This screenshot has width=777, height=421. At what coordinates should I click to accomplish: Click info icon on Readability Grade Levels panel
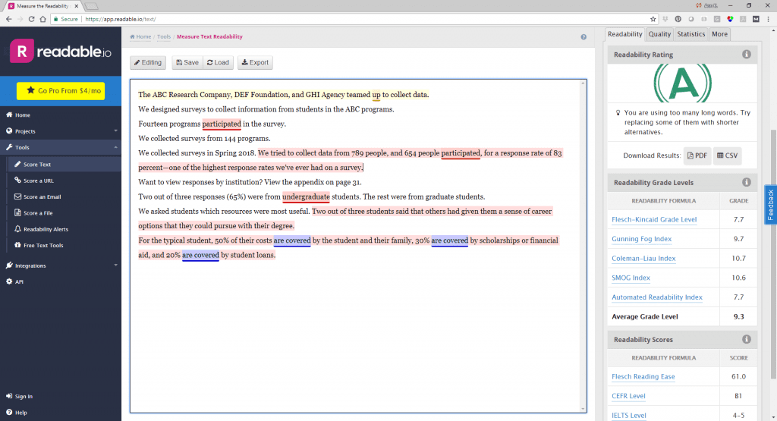pos(747,183)
